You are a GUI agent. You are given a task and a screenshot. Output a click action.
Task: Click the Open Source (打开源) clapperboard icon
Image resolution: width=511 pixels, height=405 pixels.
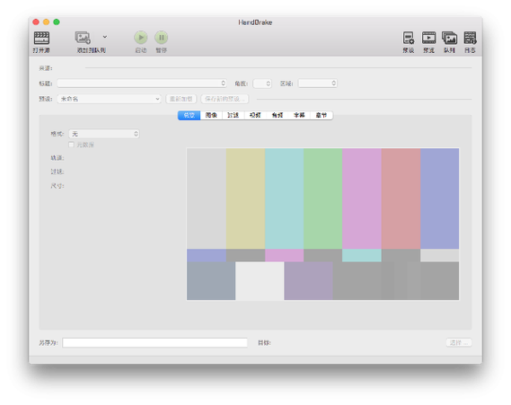(x=41, y=38)
